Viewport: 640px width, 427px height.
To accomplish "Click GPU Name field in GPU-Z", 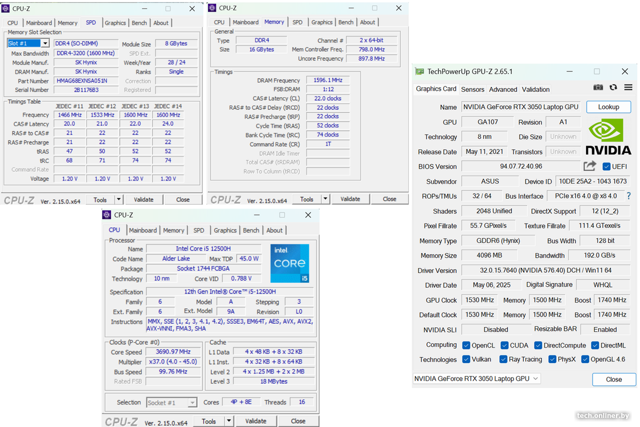I will tap(521, 107).
